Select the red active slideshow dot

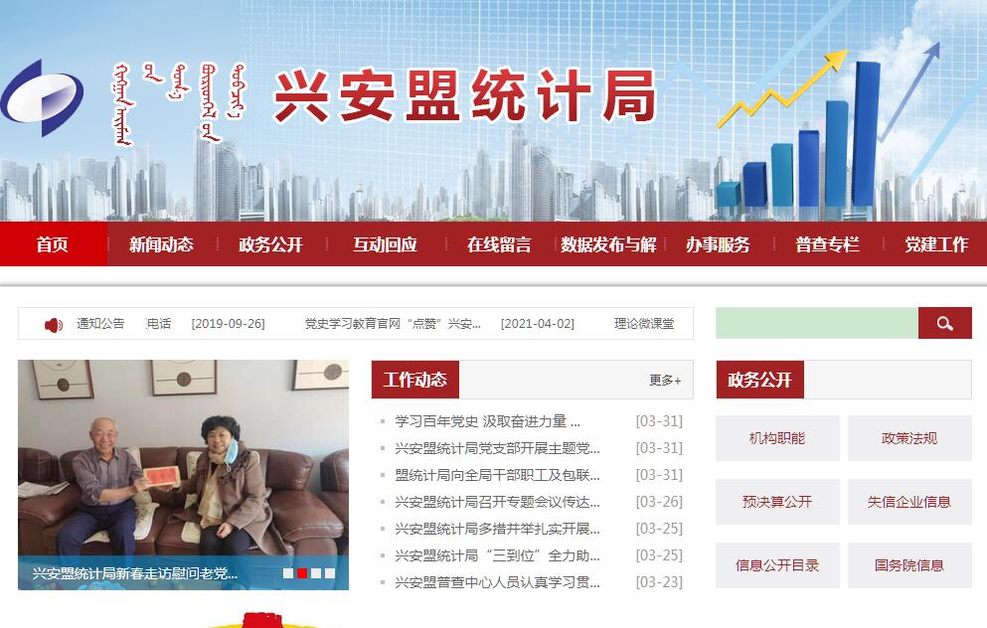point(302,573)
